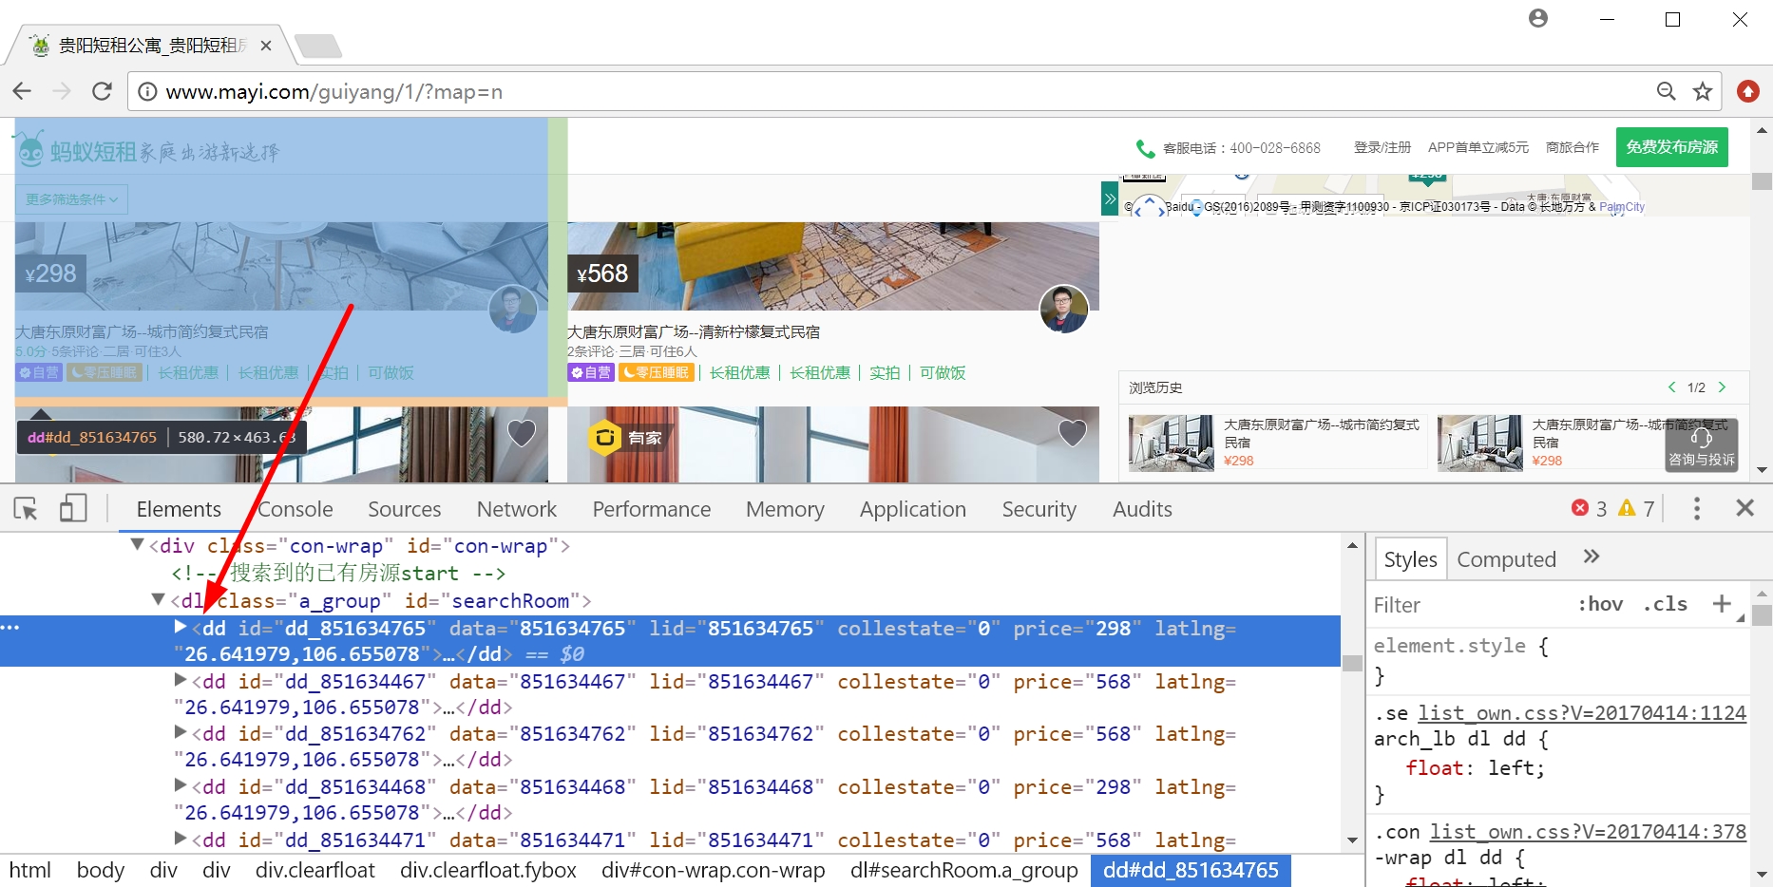The height and width of the screenshot is (887, 1773).
Task: Bookmark this page with star icon
Action: [x=1703, y=91]
